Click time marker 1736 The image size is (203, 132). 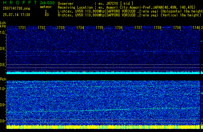119,28
